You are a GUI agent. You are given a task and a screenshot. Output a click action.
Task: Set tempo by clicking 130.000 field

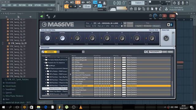87,6
